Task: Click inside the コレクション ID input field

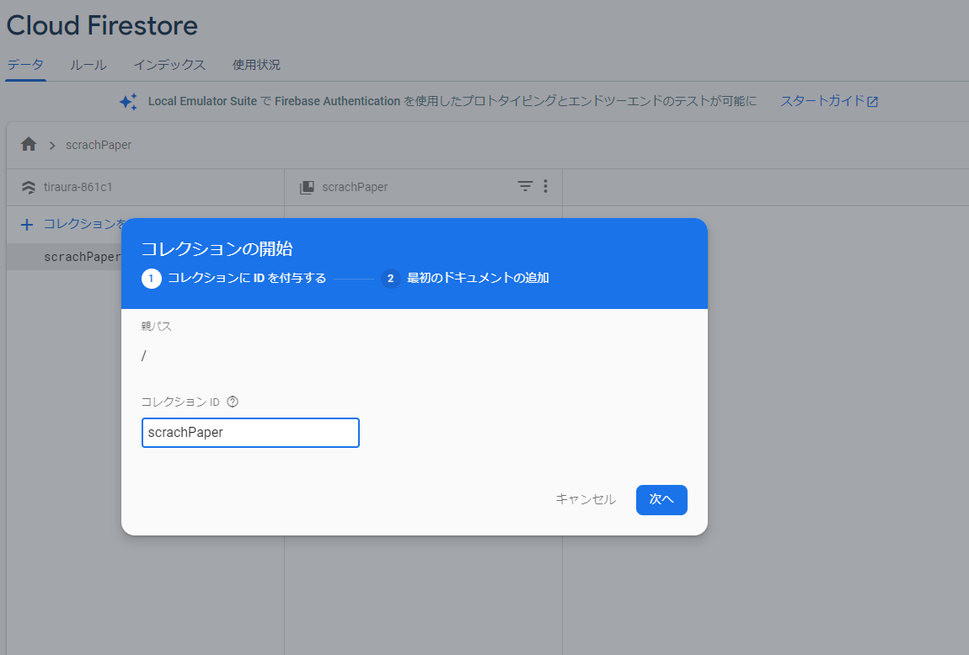Action: tap(250, 432)
